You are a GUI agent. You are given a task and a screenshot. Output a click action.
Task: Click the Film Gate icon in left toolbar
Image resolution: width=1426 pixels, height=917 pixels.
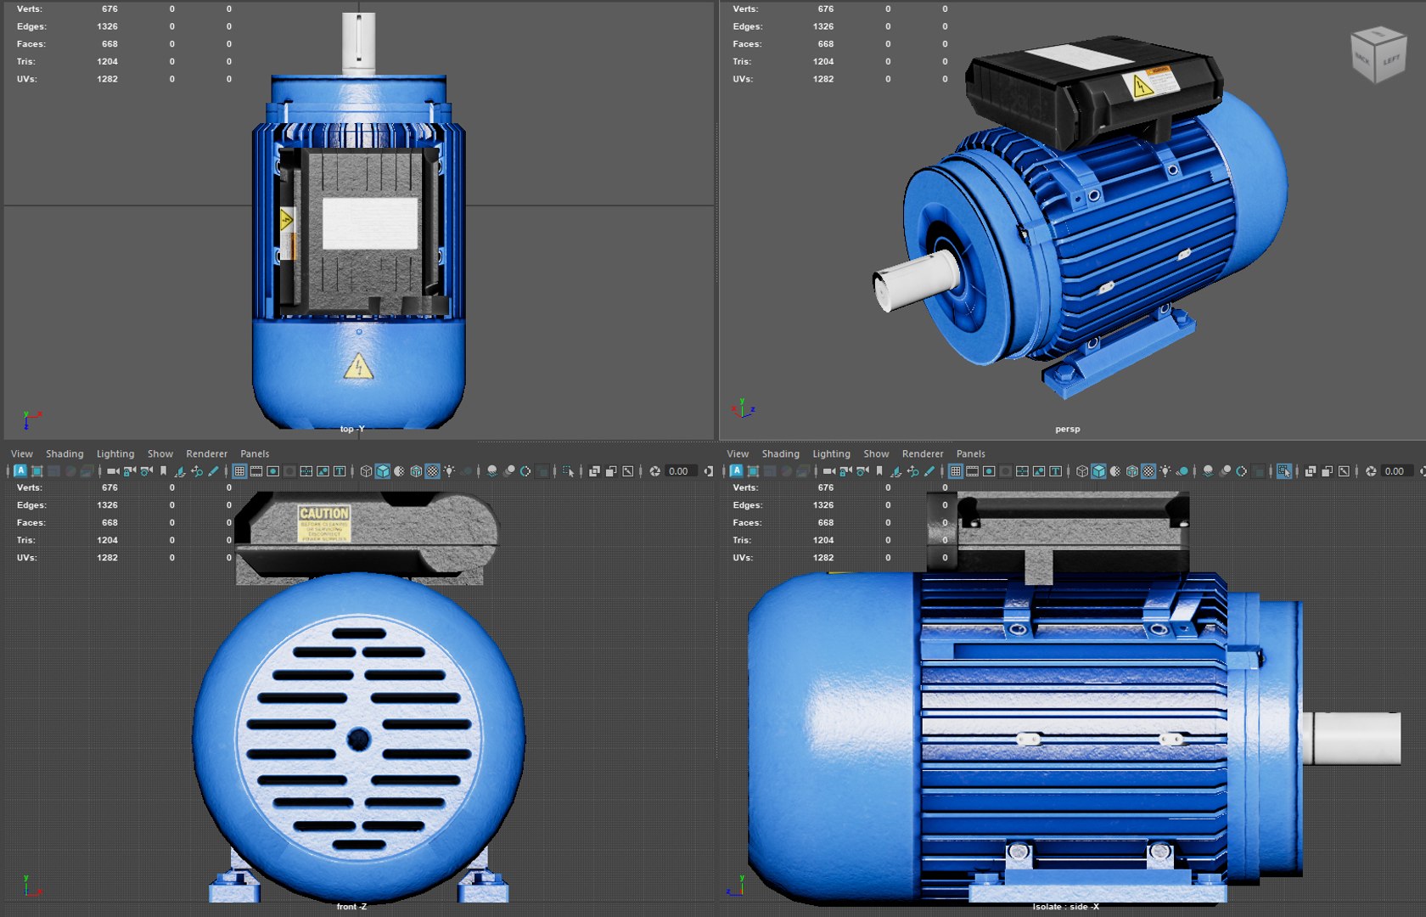click(255, 471)
